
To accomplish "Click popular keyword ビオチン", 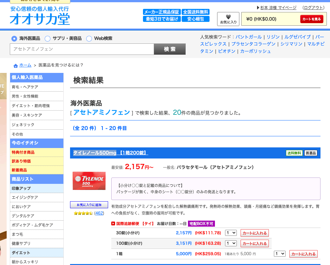I will [x=227, y=51].
